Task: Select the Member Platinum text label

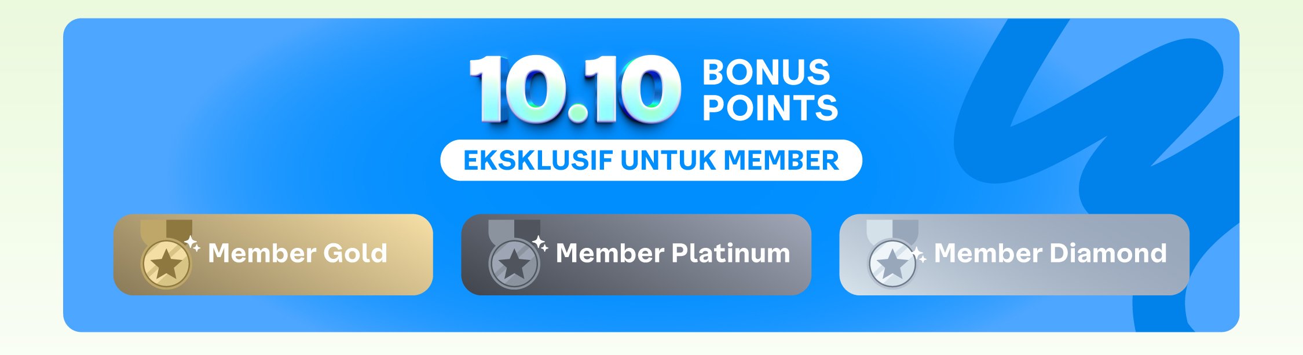Action: coord(673,254)
